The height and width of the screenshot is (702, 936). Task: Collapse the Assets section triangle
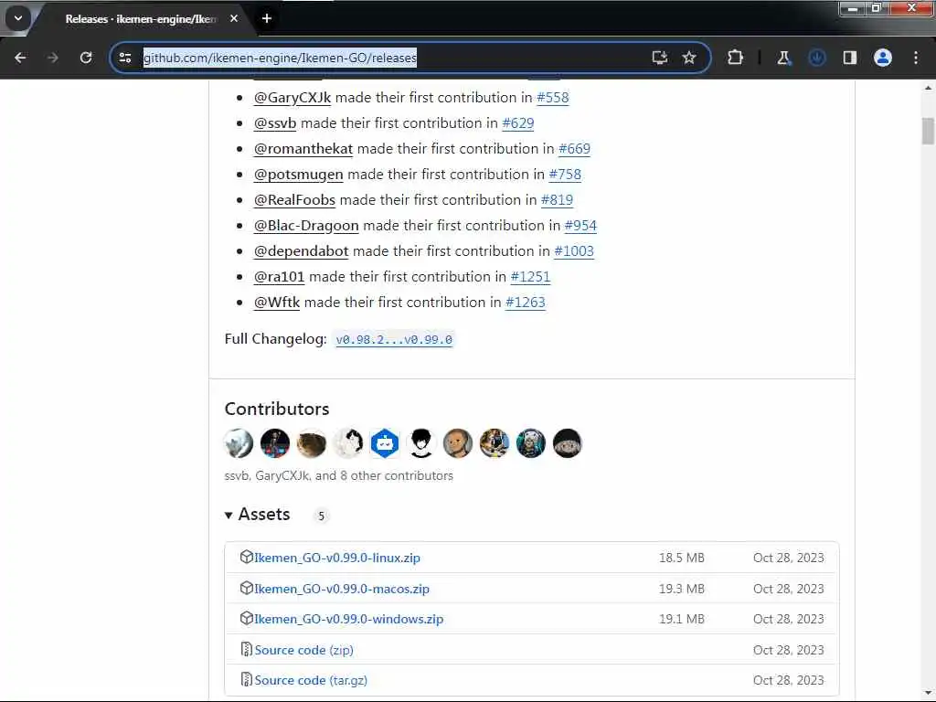(229, 516)
